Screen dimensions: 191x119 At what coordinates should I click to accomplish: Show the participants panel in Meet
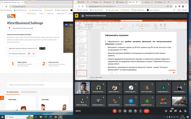click(x=171, y=111)
